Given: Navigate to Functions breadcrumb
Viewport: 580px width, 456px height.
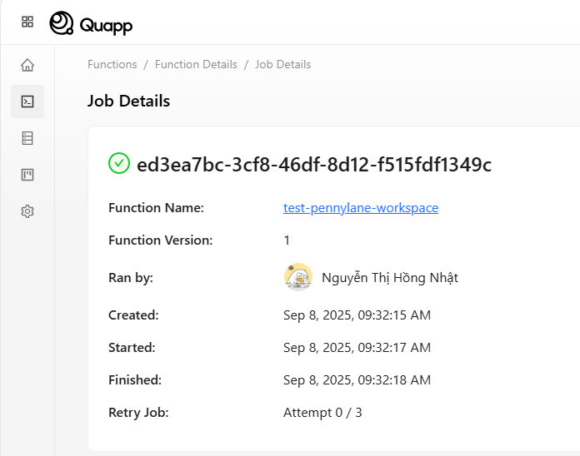Looking at the screenshot, I should pyautogui.click(x=112, y=64).
